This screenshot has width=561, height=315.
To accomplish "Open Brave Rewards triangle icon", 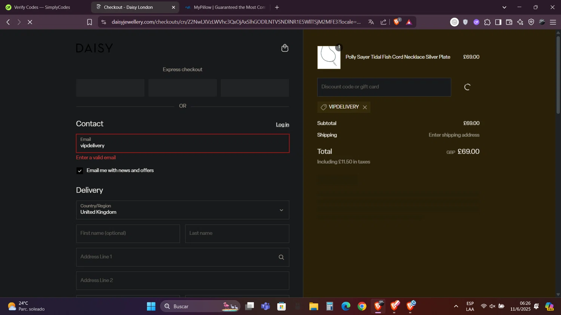I will click(x=409, y=22).
